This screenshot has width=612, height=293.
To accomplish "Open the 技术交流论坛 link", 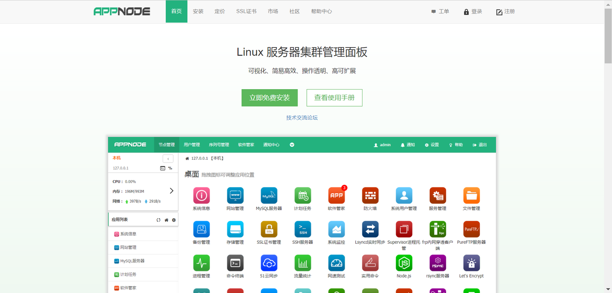I will [302, 118].
